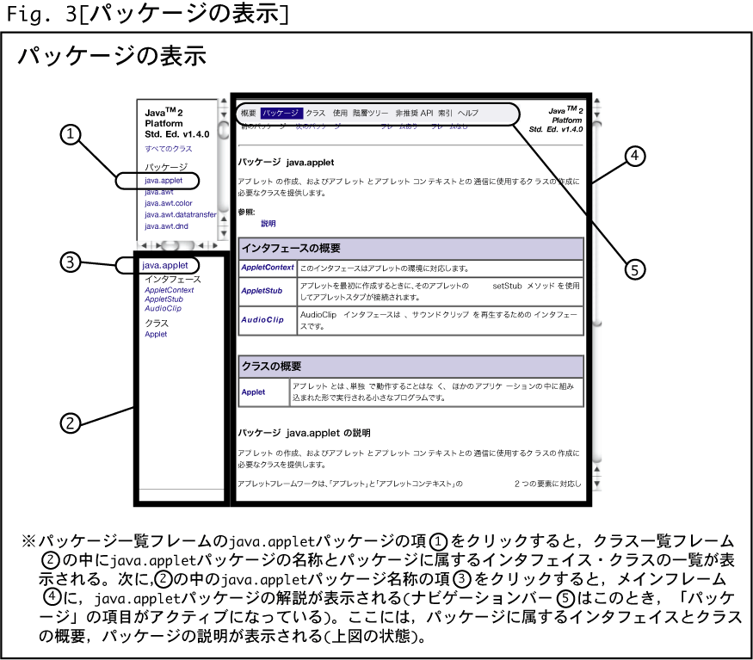Open AppletContext in the class list frame
The height and width of the screenshot is (660, 753).
coord(169,290)
